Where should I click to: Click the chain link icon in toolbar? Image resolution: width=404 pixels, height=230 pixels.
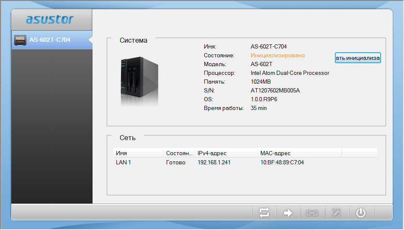312,213
